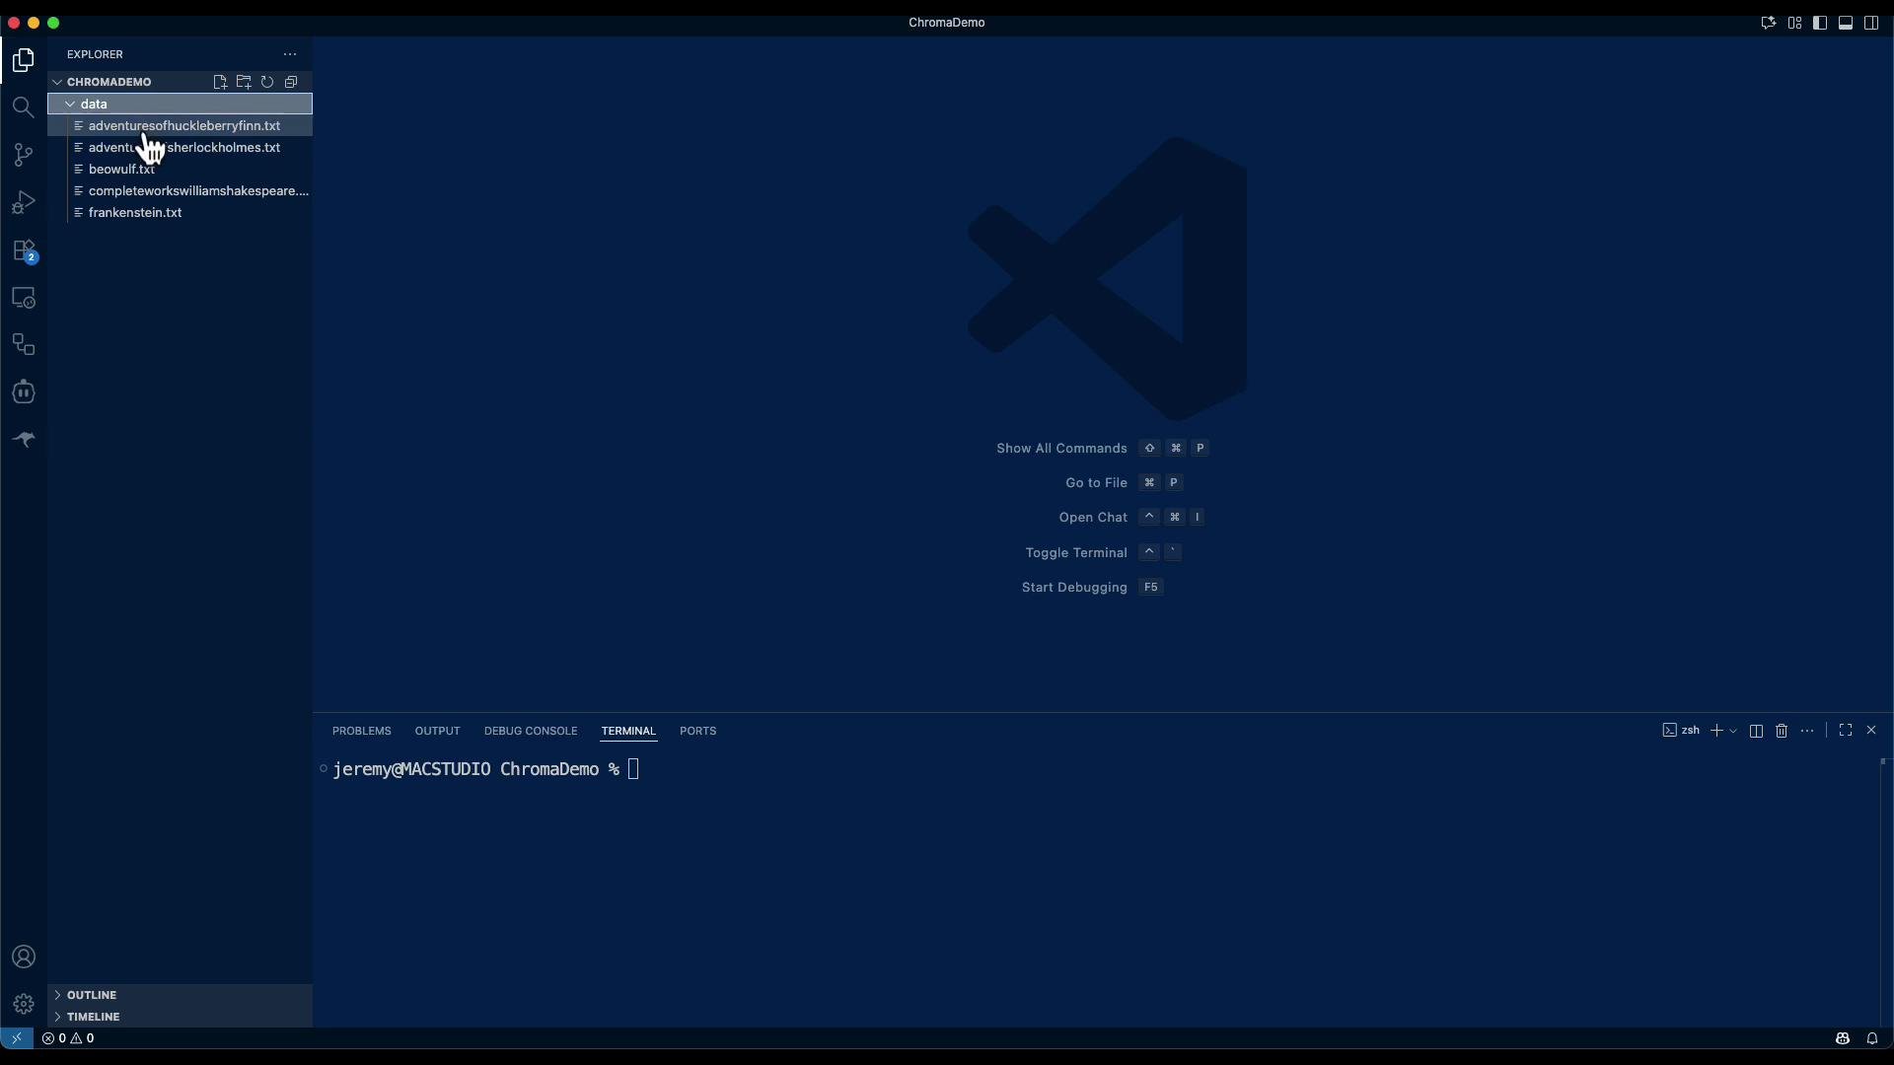This screenshot has height=1065, width=1894.
Task: Open Copilot status icon in status bar
Action: 1842,1038
